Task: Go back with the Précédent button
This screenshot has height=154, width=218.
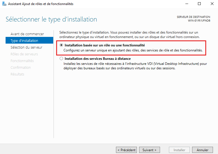Action: pos(127,150)
